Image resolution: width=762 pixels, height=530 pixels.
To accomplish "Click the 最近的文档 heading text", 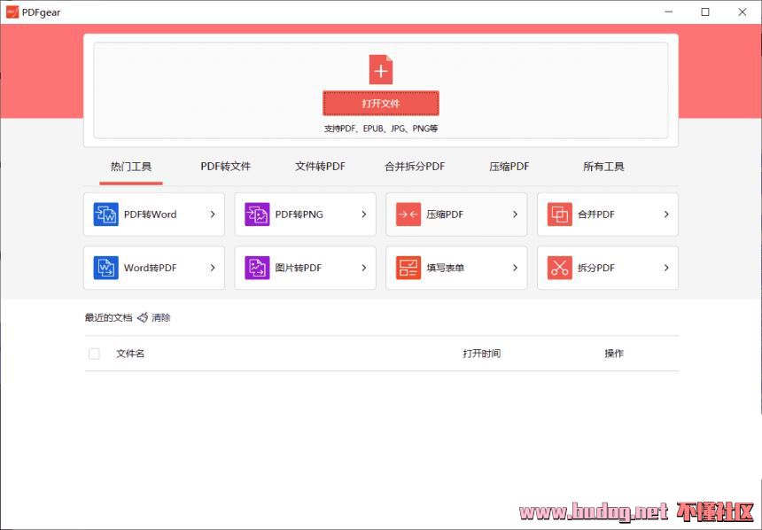I will 108,317.
